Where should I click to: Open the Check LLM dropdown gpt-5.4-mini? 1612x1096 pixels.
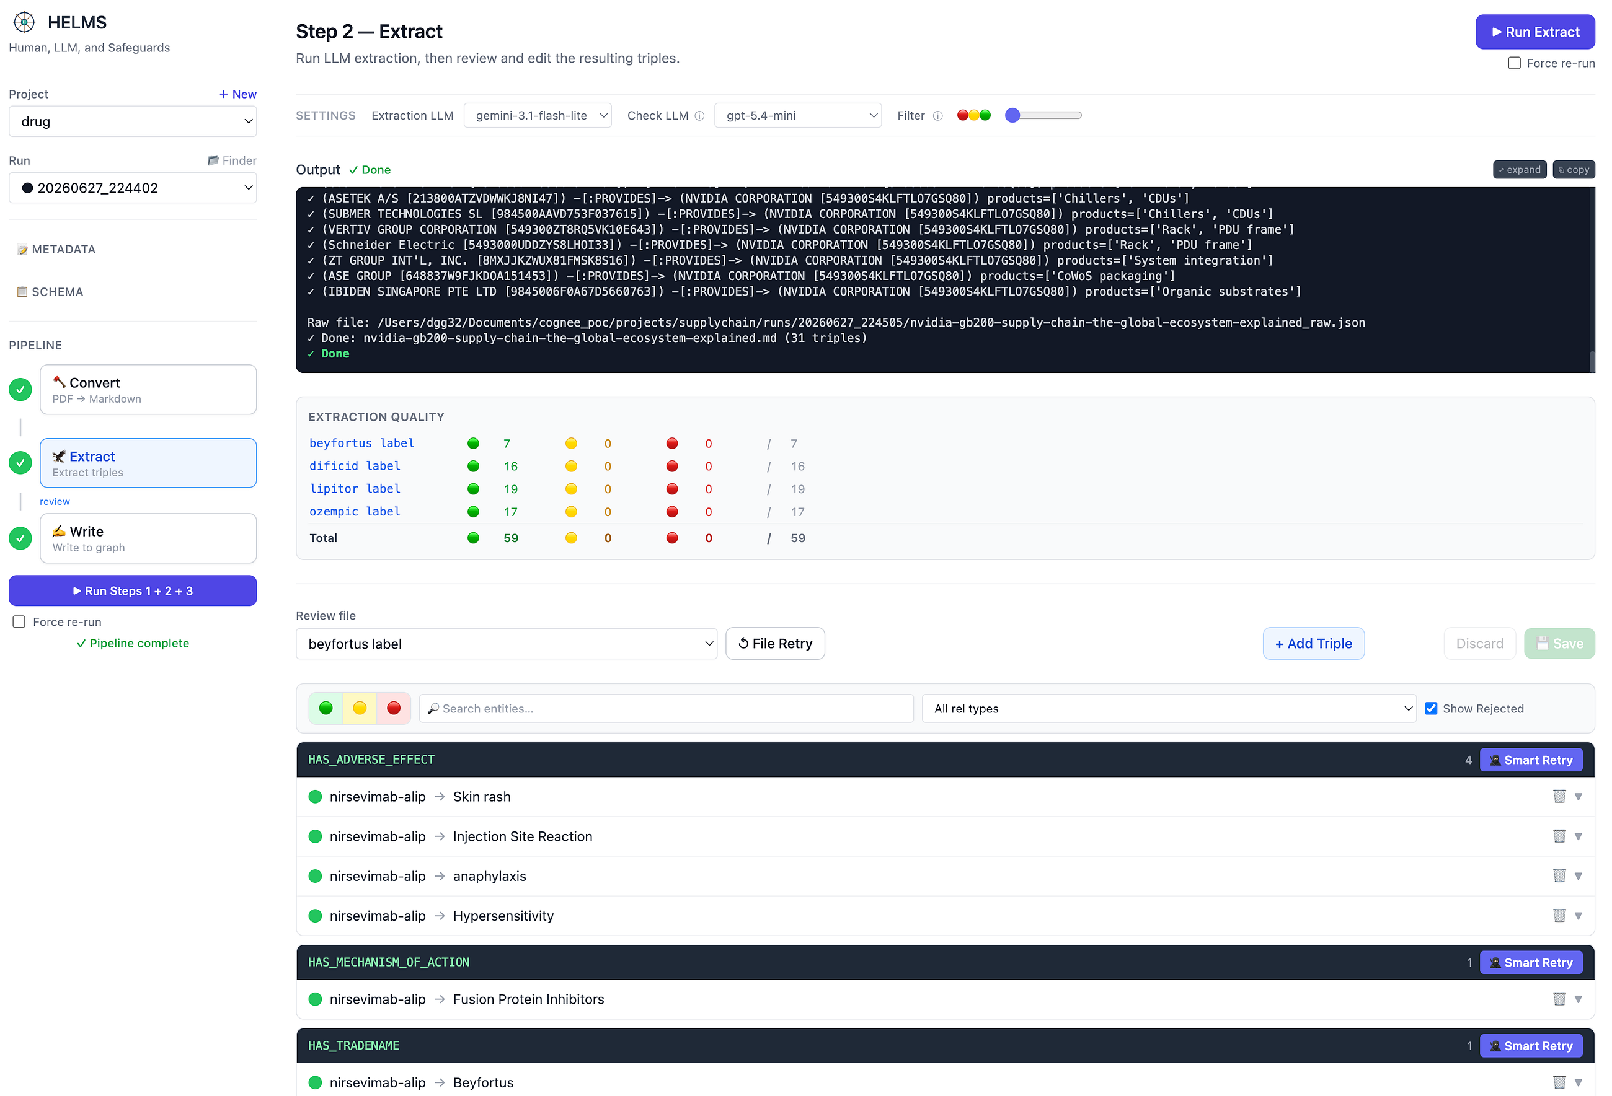(x=798, y=116)
